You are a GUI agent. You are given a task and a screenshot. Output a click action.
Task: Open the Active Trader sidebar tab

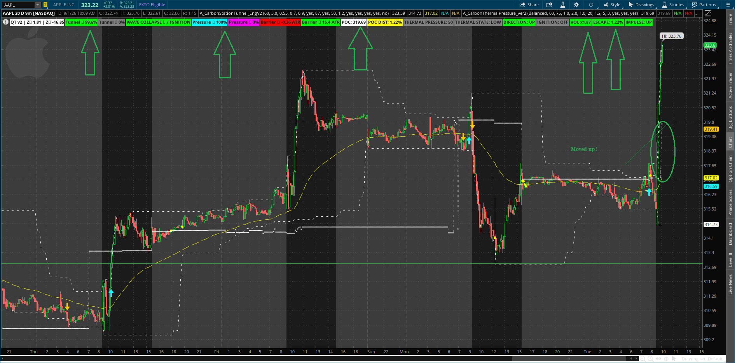point(730,85)
